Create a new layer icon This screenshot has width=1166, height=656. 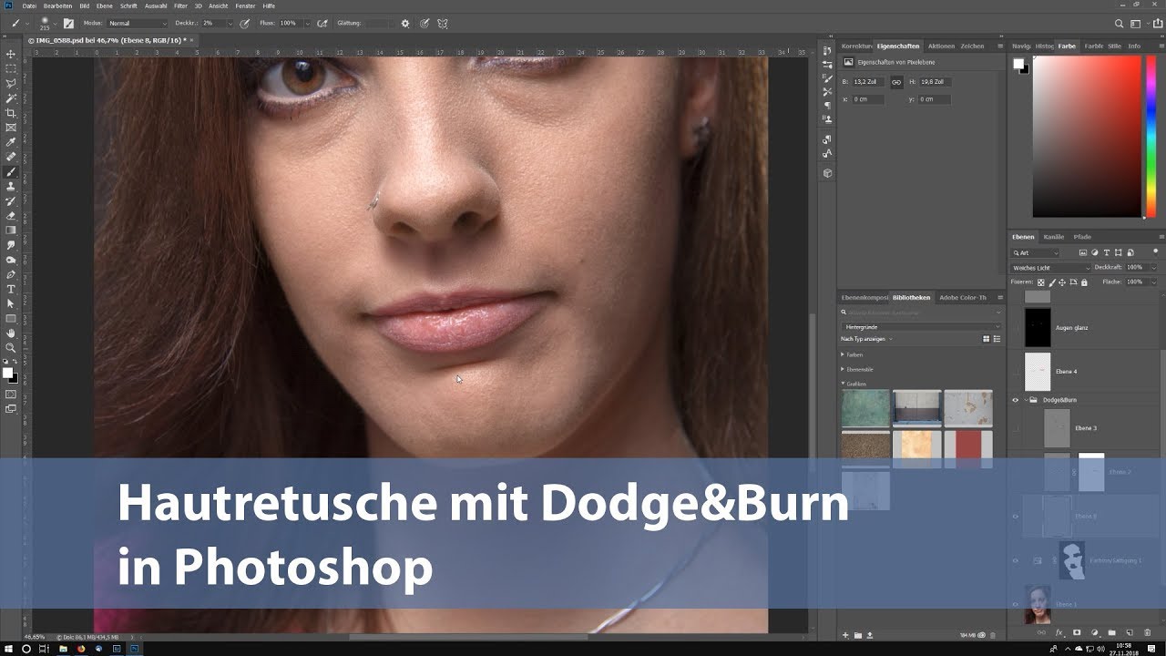pyautogui.click(x=1129, y=632)
